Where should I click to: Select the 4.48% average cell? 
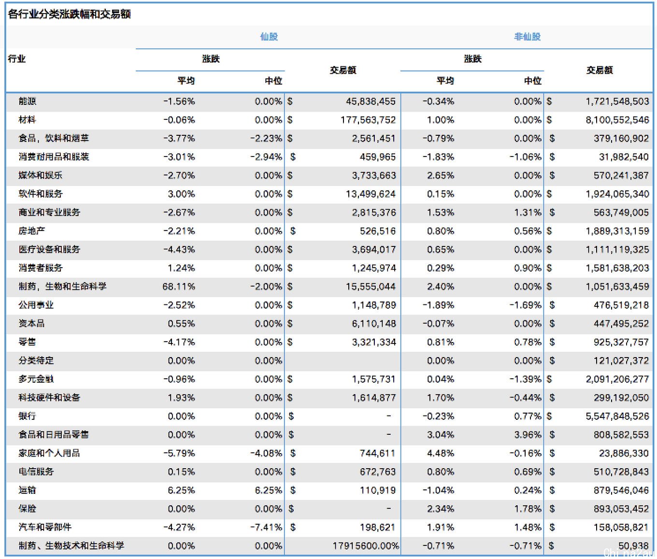tap(441, 453)
